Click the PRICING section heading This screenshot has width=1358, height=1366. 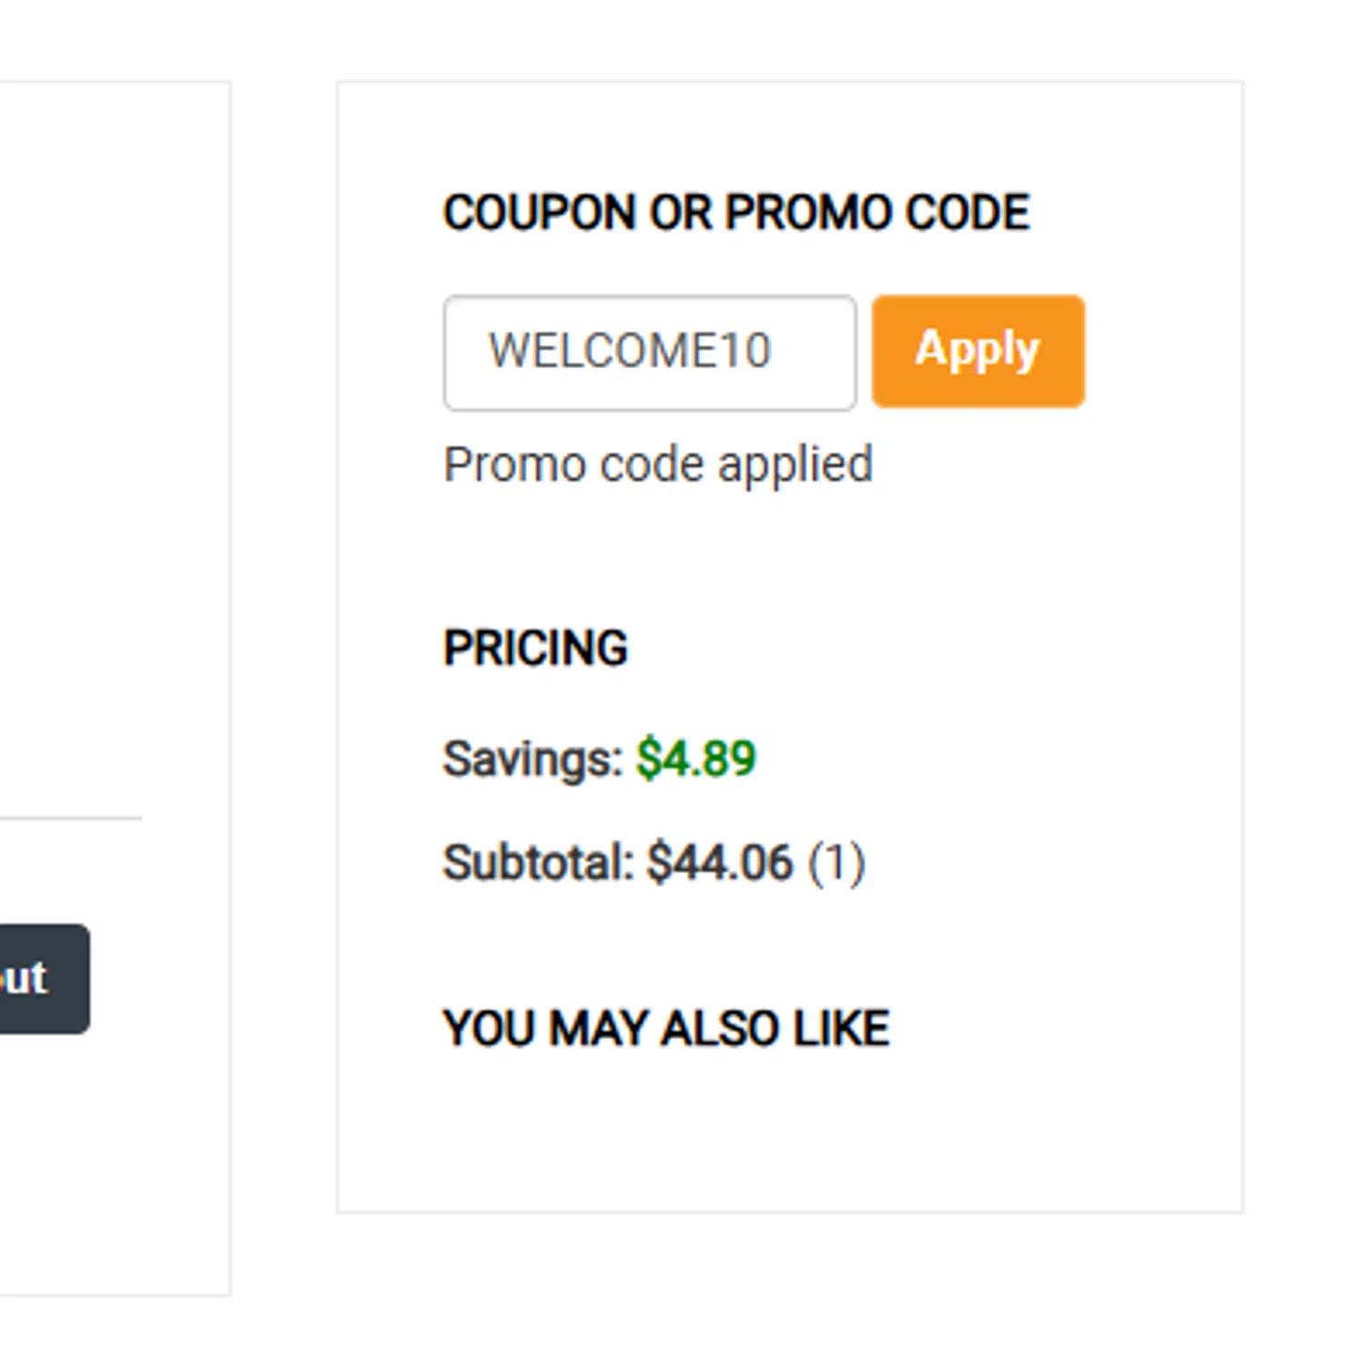pos(535,648)
